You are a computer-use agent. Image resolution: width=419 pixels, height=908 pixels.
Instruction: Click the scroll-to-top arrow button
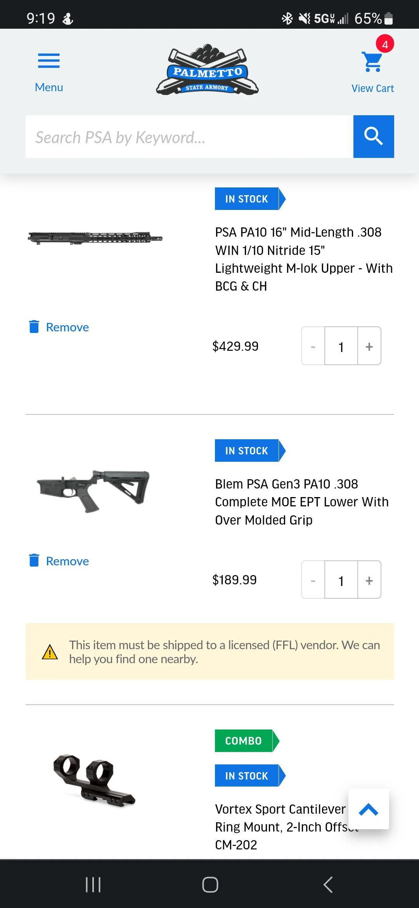tap(369, 809)
